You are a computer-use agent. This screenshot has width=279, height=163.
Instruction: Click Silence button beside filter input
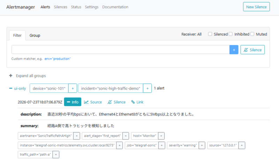[x=252, y=50]
